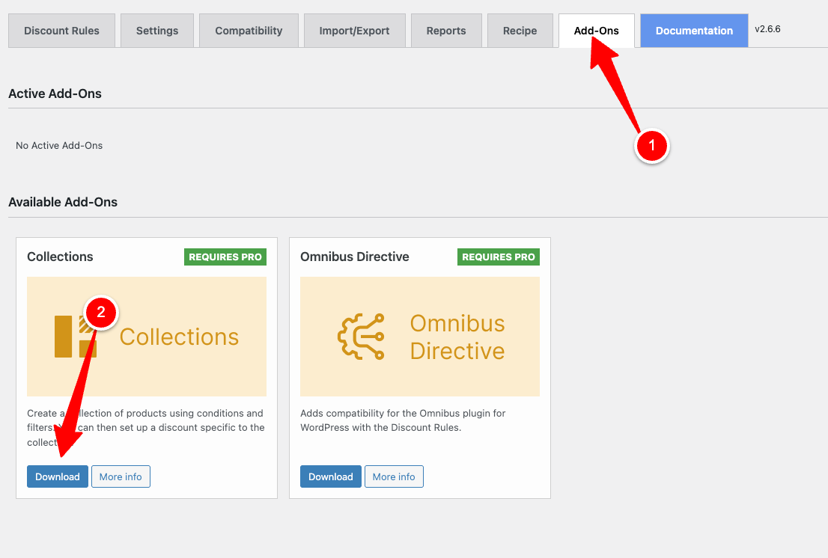Click the red numbered marker 2
Screen dimensions: 828x558
point(101,313)
